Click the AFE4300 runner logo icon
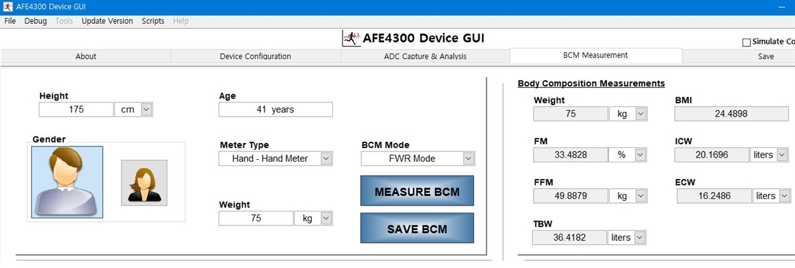Screen dimensions: 795x268 click(x=351, y=38)
